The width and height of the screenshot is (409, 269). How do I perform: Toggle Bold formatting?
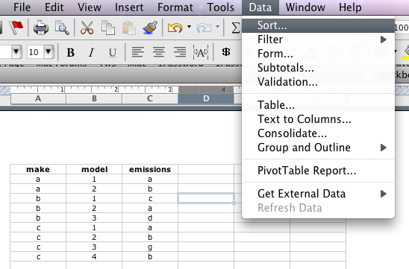[70, 53]
